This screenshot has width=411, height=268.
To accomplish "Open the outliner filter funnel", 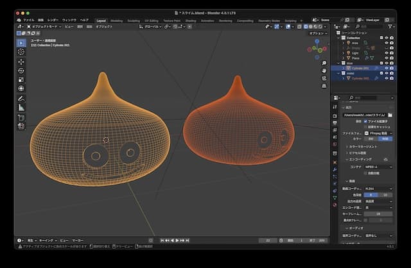I will point(391,26).
